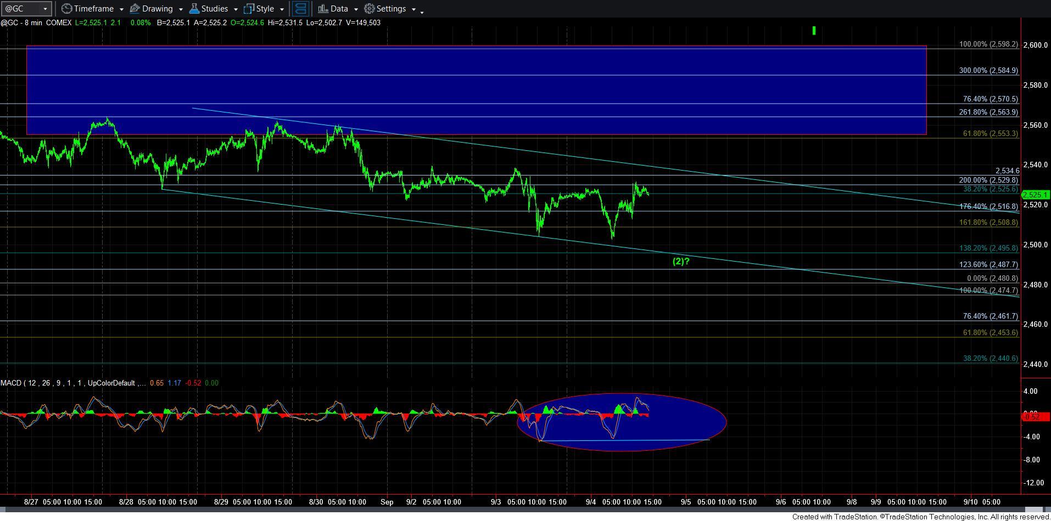Click the 9/4 date axis label

click(591, 502)
